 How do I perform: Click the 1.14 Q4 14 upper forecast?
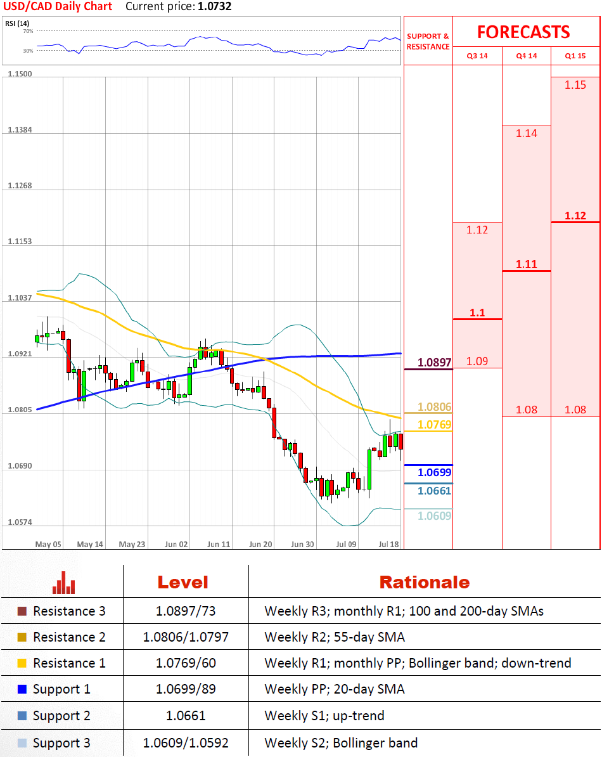click(526, 133)
